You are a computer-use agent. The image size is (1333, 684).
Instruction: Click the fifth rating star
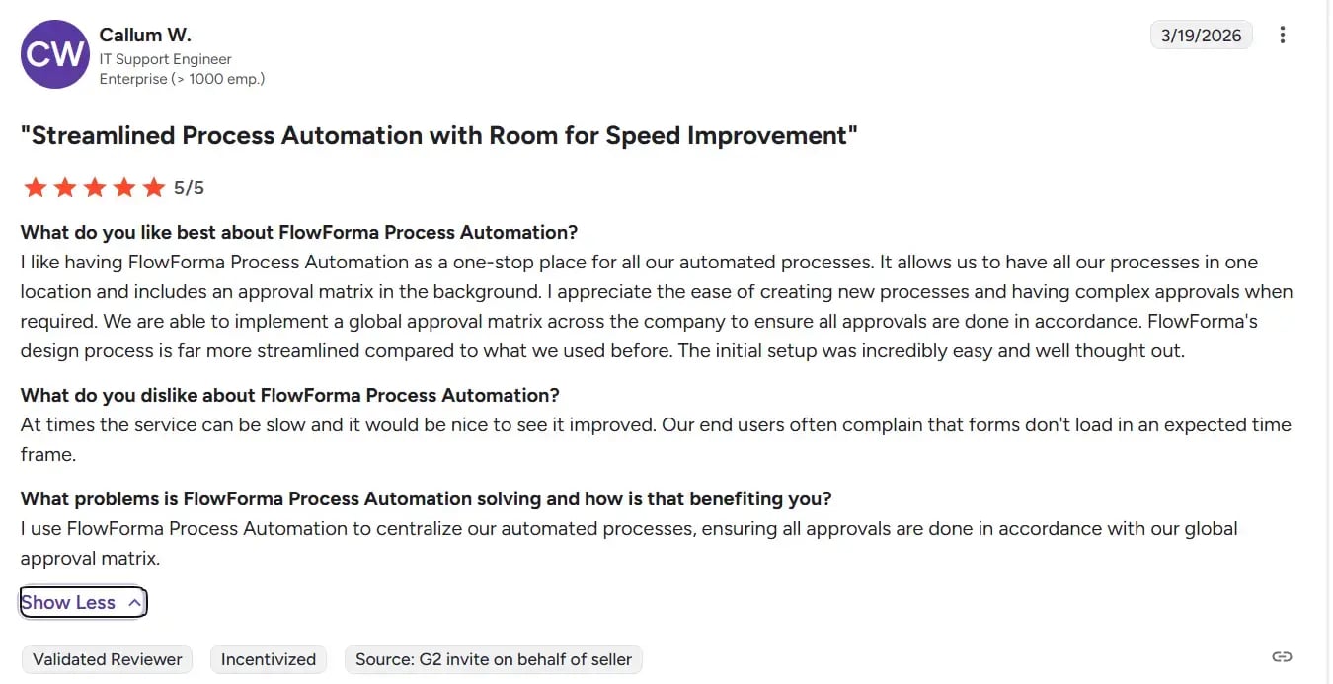[x=153, y=188]
